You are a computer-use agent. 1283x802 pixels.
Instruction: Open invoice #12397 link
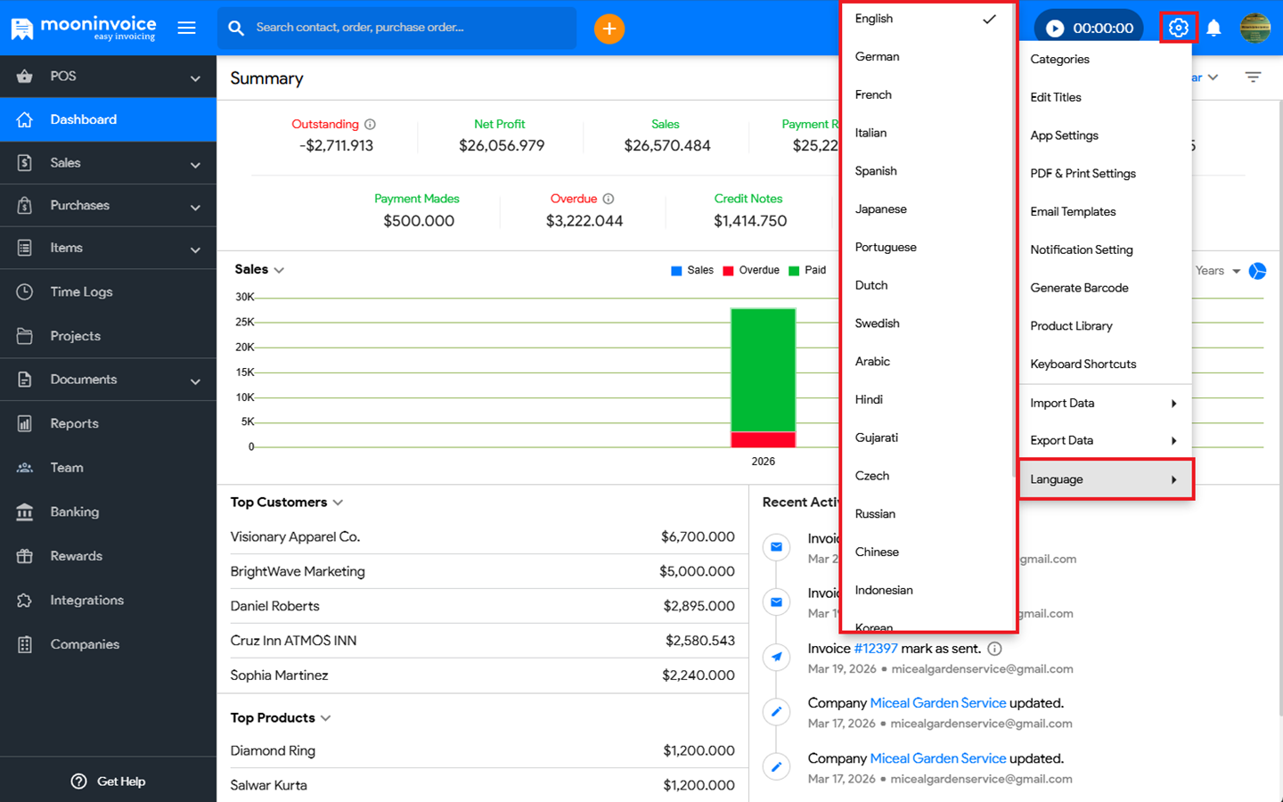[x=876, y=649]
